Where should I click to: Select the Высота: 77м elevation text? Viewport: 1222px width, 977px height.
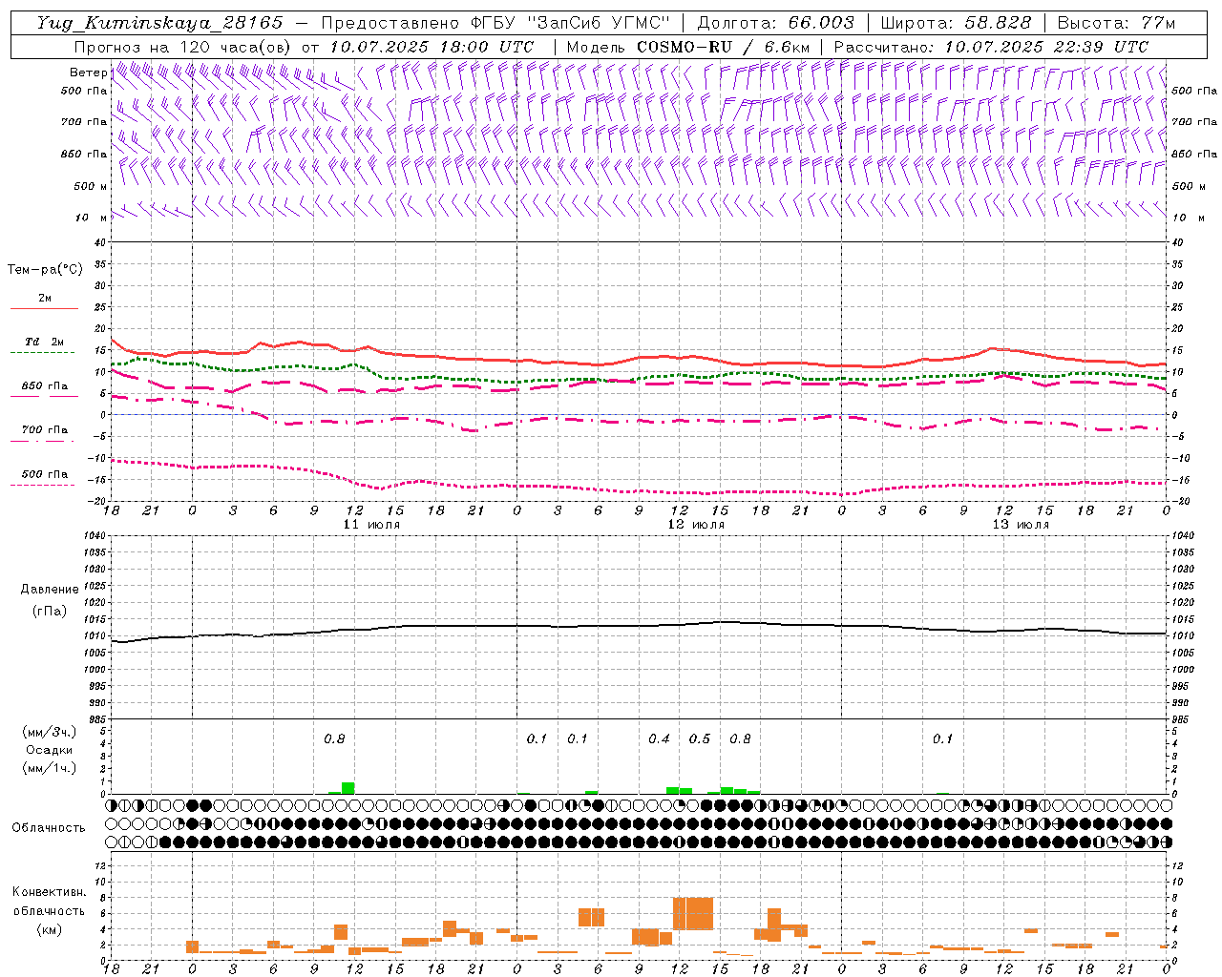(x=1116, y=23)
